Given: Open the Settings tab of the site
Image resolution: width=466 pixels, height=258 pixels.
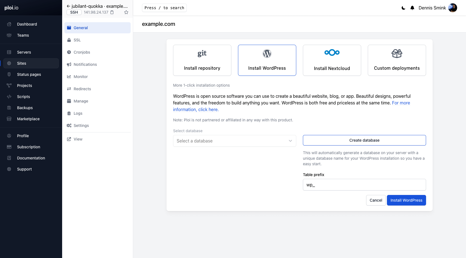Looking at the screenshot, I should (x=81, y=126).
